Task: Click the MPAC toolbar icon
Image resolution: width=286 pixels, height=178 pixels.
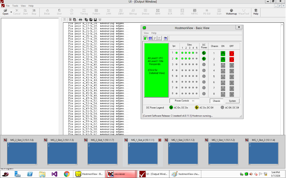Action: [195, 12]
